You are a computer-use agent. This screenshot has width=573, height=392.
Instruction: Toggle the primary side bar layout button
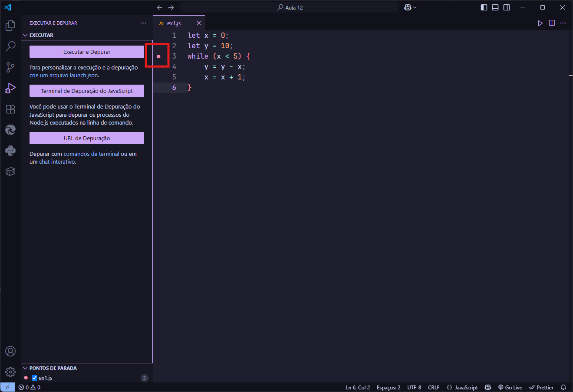pyautogui.click(x=484, y=7)
